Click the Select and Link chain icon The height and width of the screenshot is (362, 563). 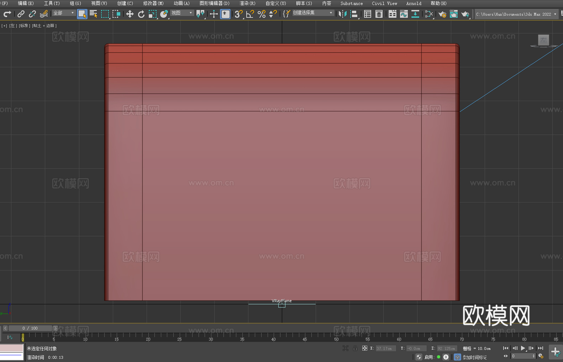click(21, 14)
